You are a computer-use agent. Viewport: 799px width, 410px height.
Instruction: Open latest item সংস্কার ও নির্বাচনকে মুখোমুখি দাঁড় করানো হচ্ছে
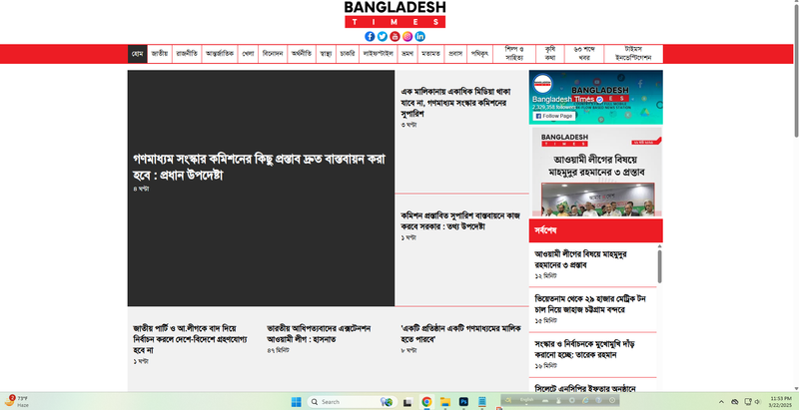pyautogui.click(x=584, y=349)
